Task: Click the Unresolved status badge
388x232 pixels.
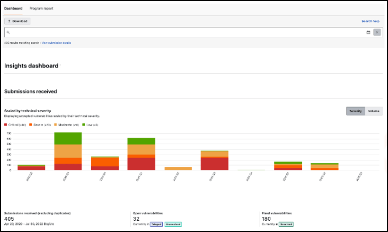Action: click(173, 224)
